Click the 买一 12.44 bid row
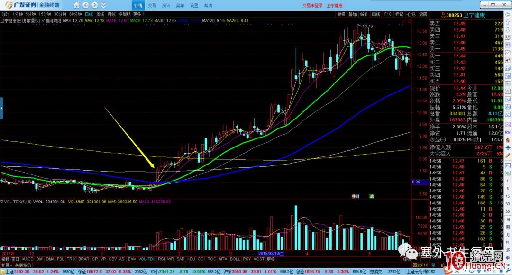 click(466, 56)
